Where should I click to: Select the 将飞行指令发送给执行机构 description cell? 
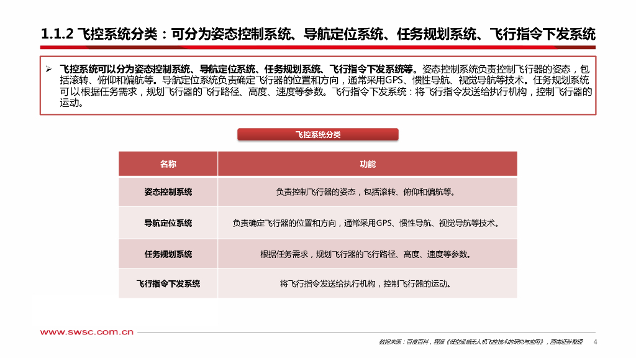(x=368, y=283)
